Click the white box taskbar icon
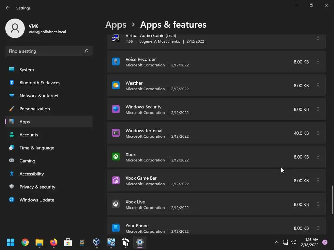 (126, 242)
